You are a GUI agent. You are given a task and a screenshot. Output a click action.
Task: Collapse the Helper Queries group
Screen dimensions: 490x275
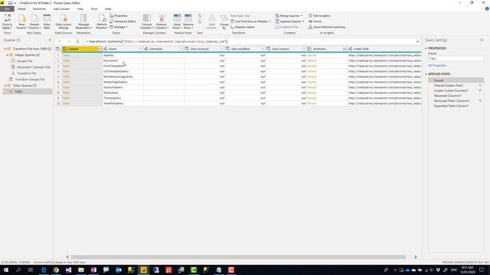7,55
